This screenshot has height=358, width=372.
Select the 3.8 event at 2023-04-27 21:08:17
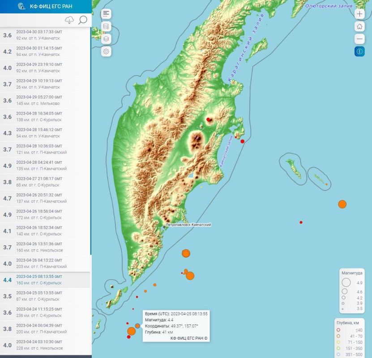[x=45, y=182]
